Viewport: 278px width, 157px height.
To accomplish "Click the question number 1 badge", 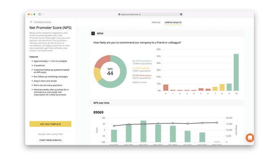I will tap(93, 33).
